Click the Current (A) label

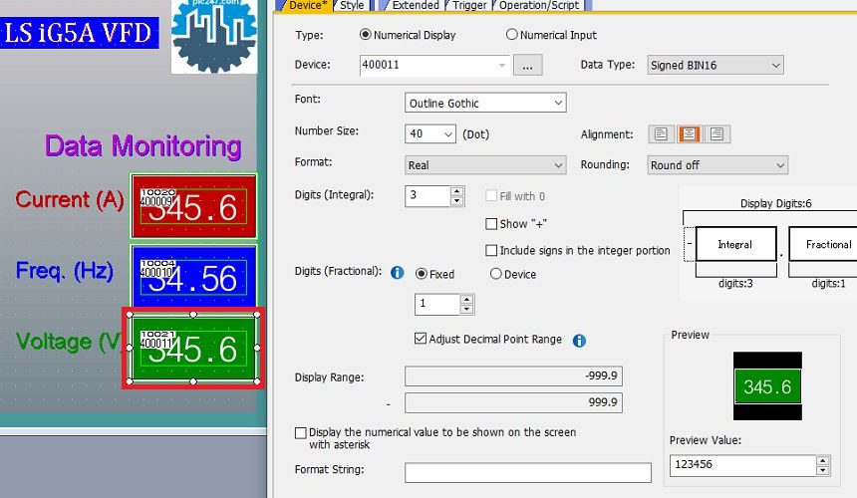tap(70, 200)
